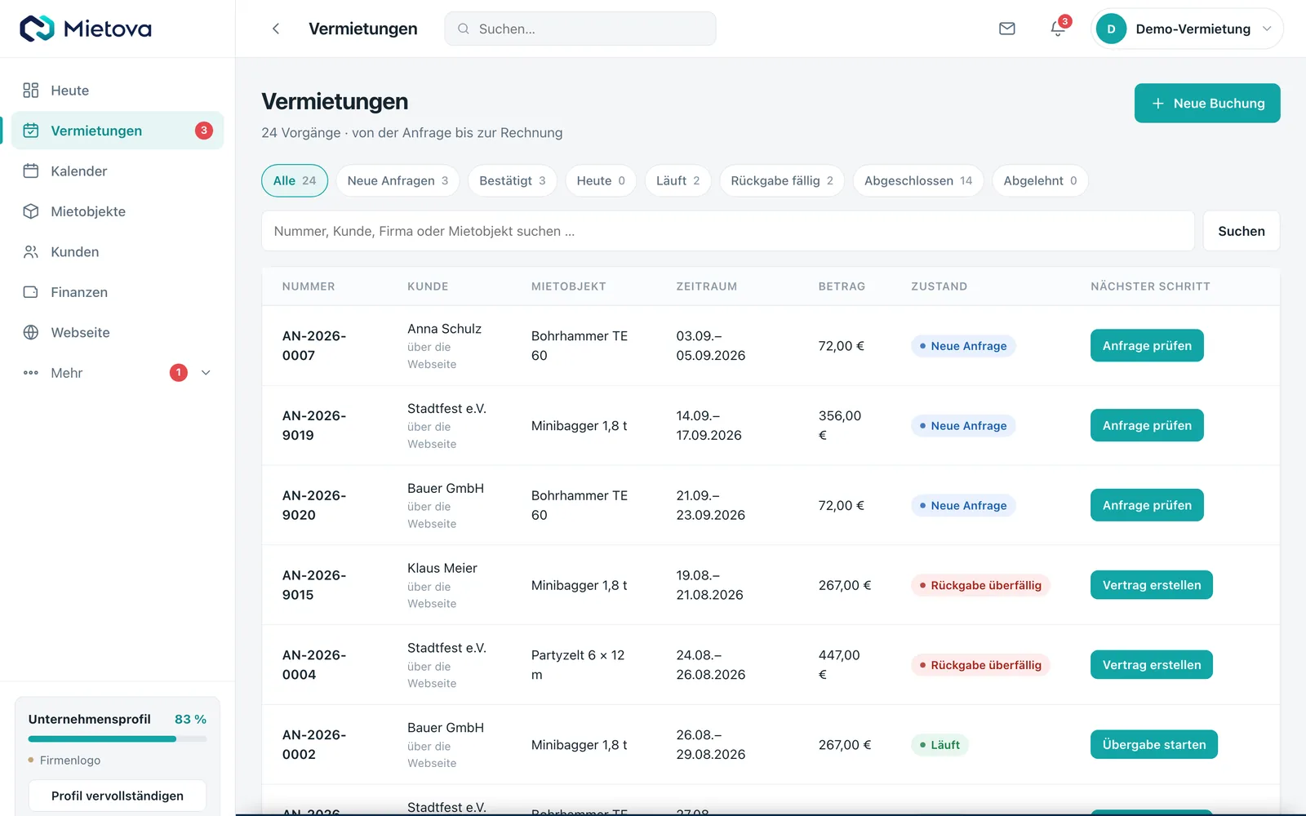Go to the Kunden page
The image size is (1306, 816).
point(118,252)
